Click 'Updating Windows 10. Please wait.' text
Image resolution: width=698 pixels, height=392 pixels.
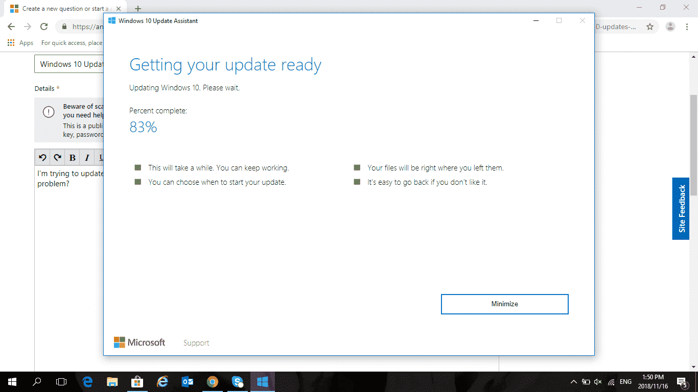coord(184,88)
